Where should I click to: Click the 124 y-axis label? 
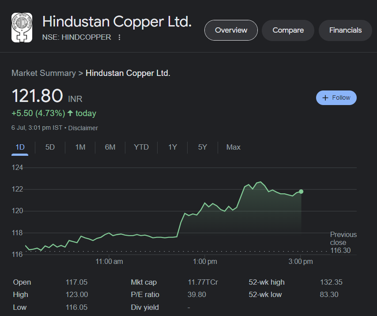[17, 168]
